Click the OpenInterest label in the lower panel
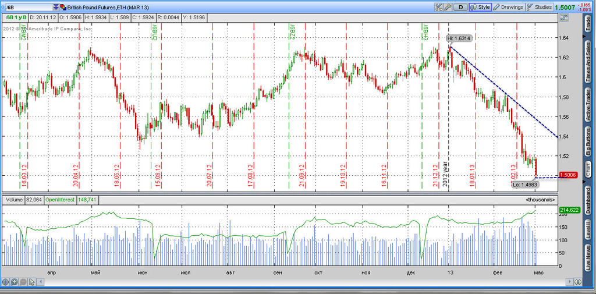 [x=60, y=199]
